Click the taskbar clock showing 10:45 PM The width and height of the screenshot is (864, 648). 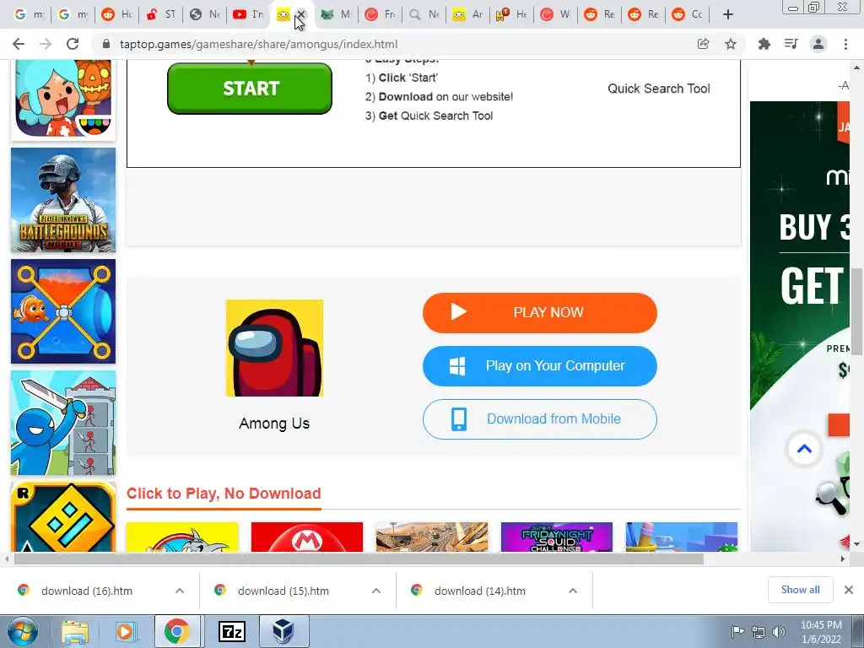821,631
